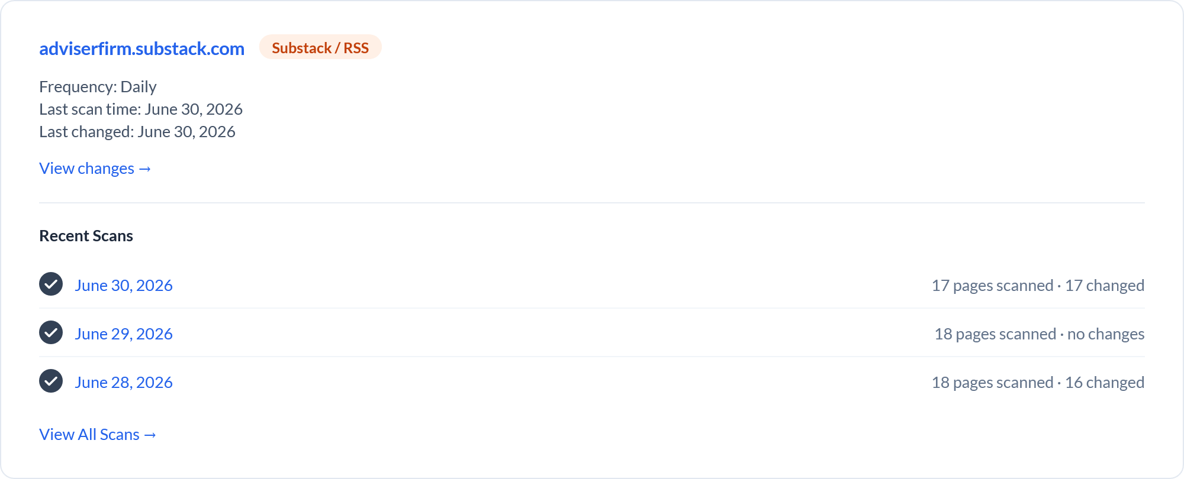Screen dimensions: 1184x479
Task: Open the June 30, 2026 scan
Action: [x=124, y=286]
